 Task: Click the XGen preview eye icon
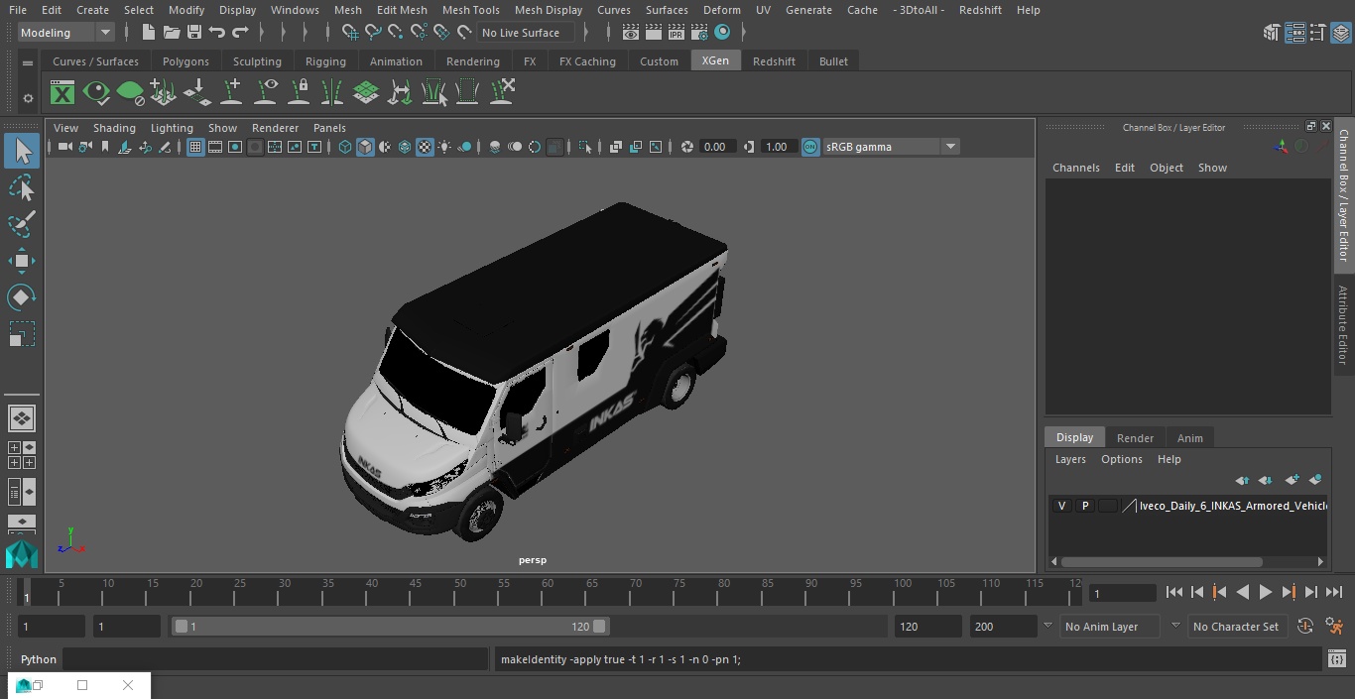(x=96, y=93)
